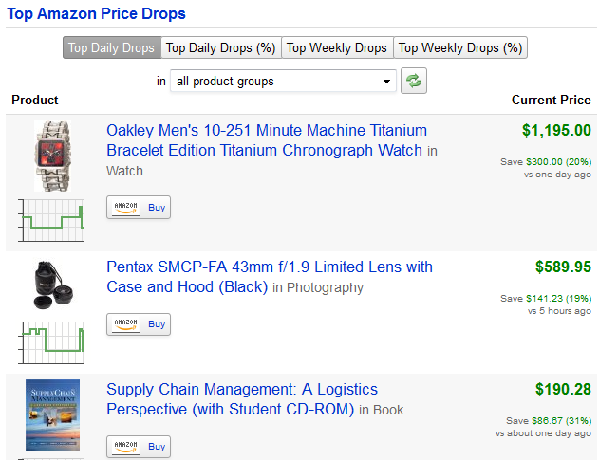Click the Save $141.23 (19%) text
This screenshot has width=599, height=460.
pyautogui.click(x=546, y=298)
